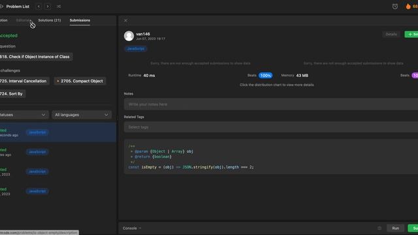The width and height of the screenshot is (418, 235).
Task: Click the runtime Beats 100% badge
Action: pos(266,76)
